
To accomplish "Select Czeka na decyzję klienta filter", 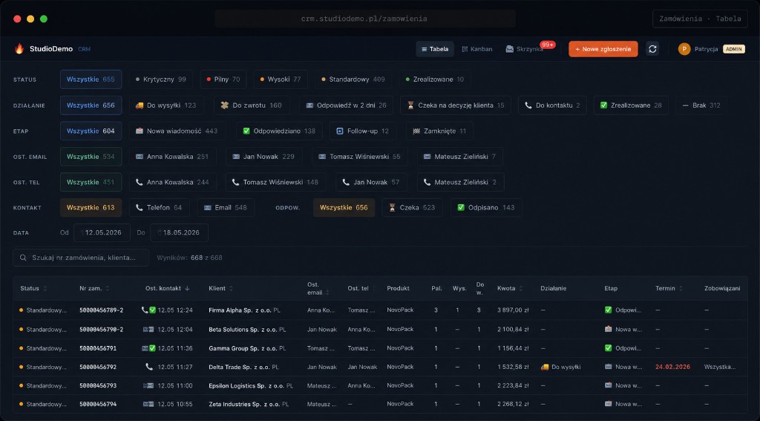I will tap(456, 105).
